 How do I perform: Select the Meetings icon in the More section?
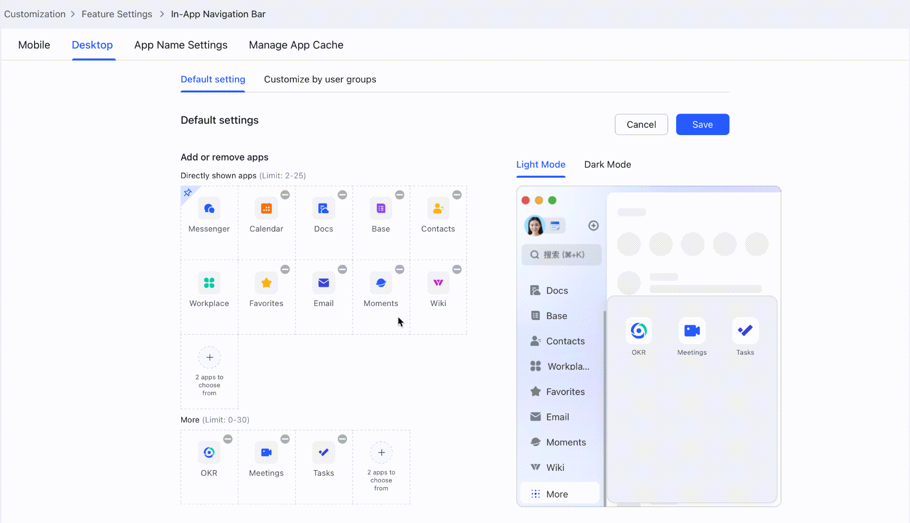pos(266,452)
